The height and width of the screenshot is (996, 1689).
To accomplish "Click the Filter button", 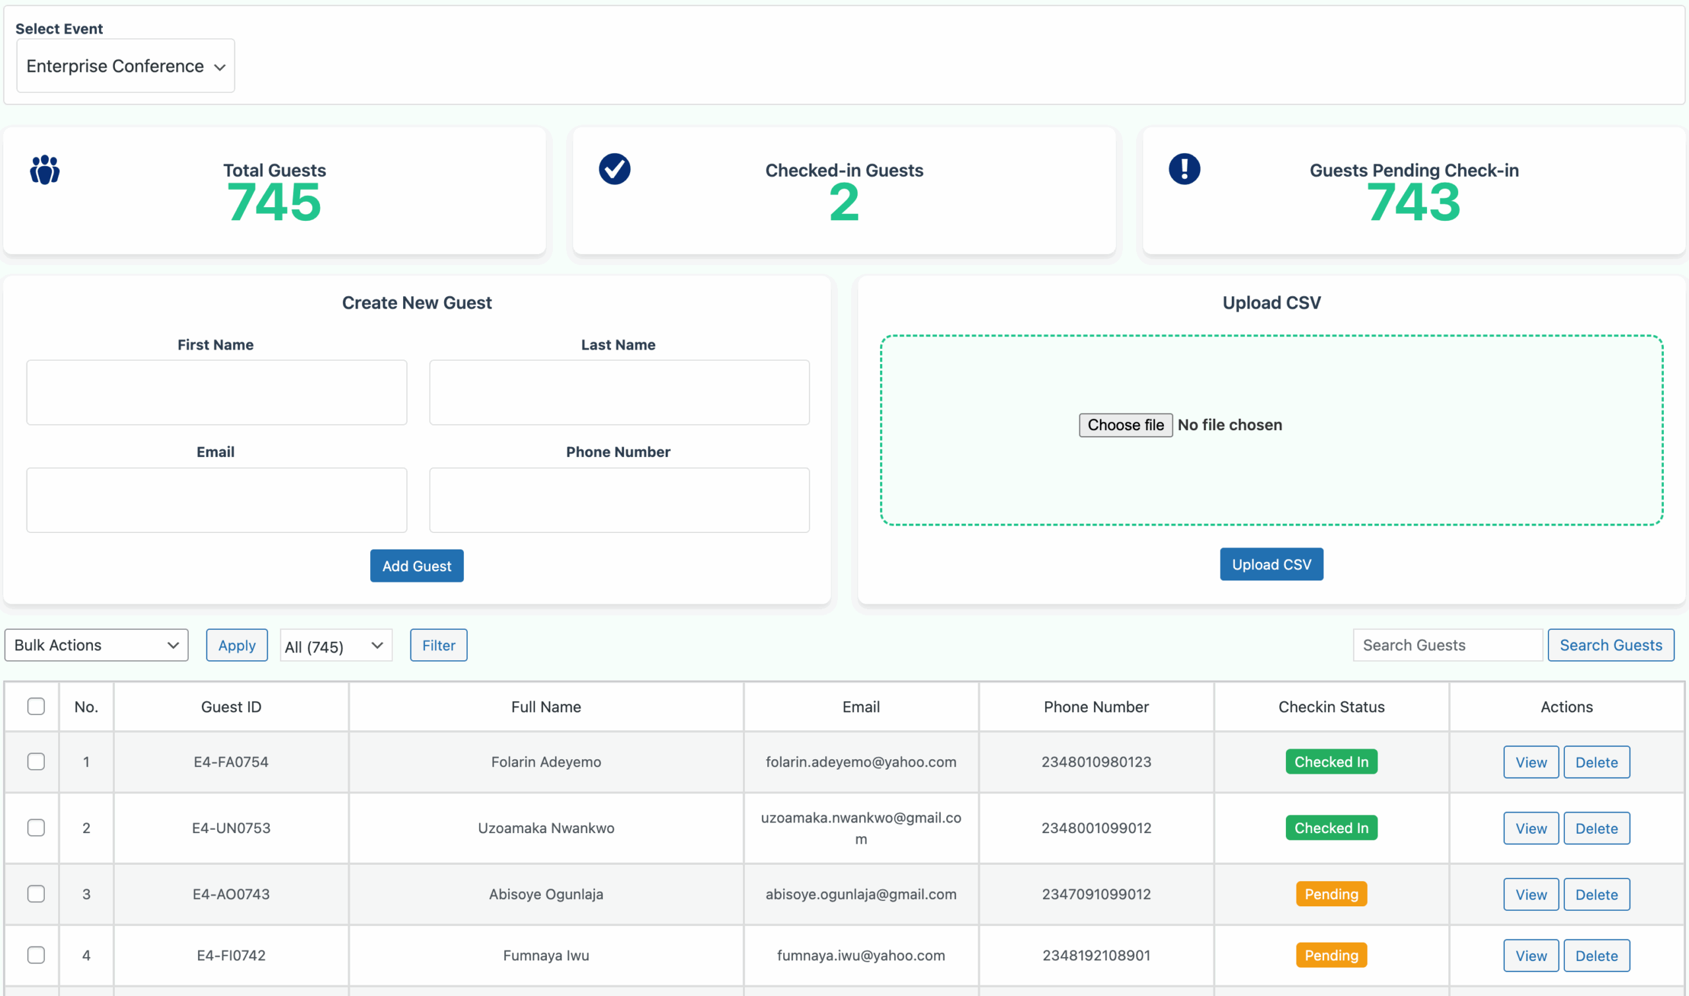I will pyautogui.click(x=438, y=645).
